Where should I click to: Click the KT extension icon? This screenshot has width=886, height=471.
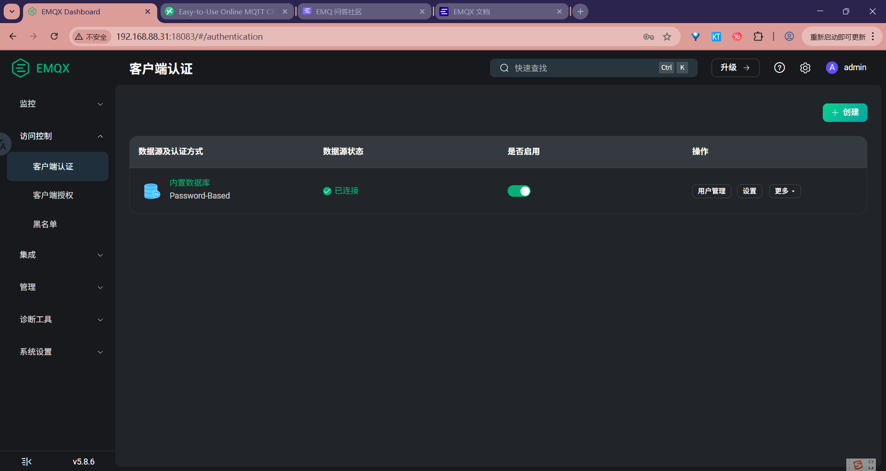[716, 36]
